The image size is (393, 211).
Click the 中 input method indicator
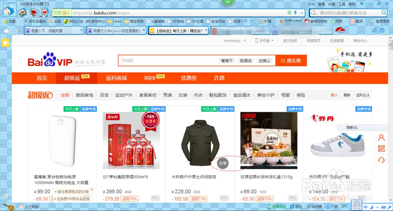tap(365, 207)
